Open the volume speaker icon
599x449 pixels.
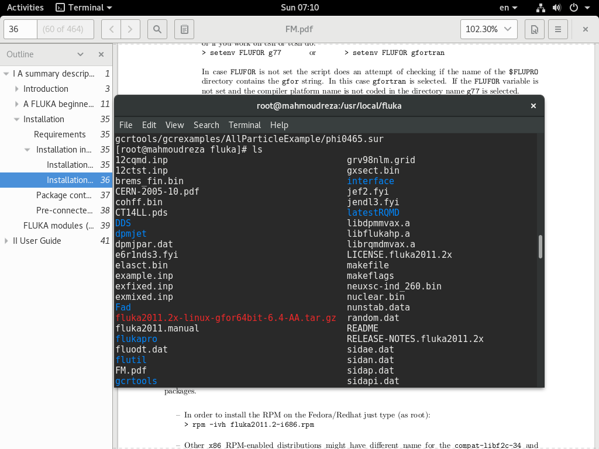(x=557, y=8)
